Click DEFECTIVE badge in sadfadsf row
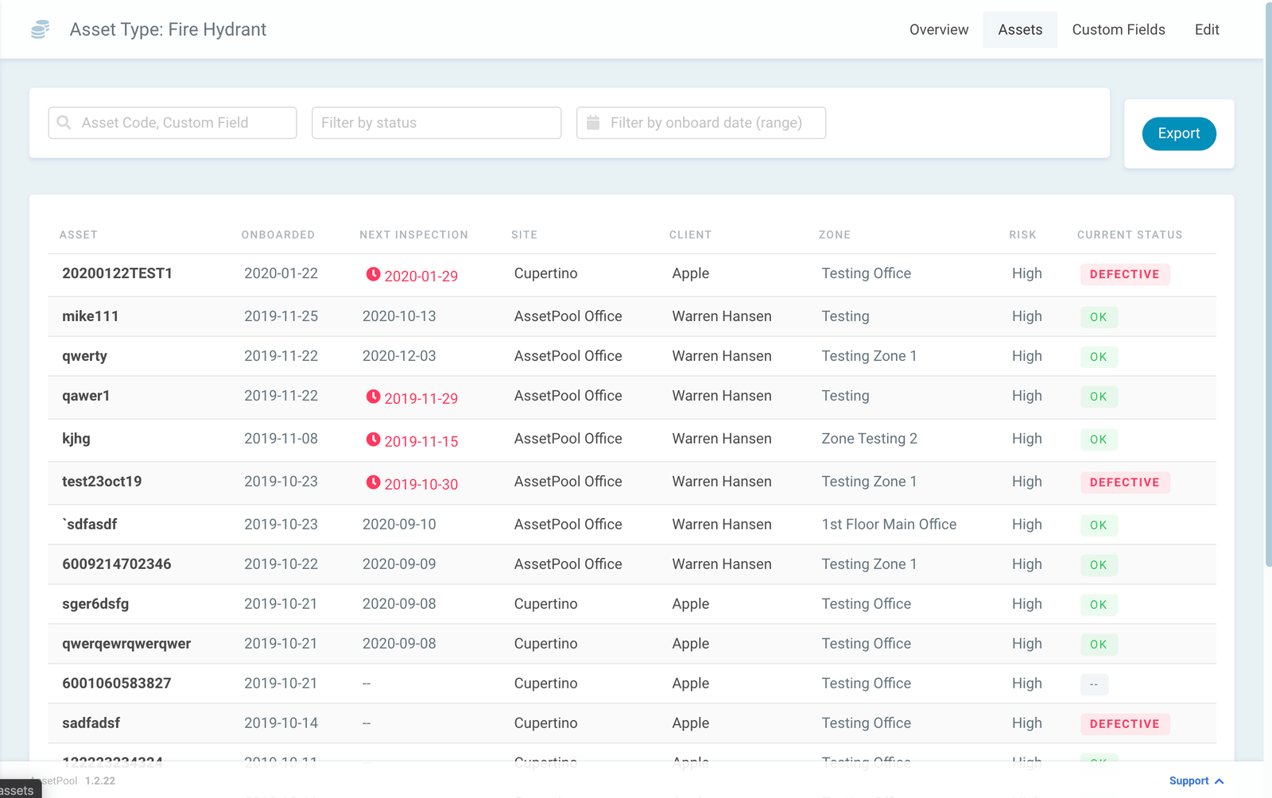 [1125, 724]
